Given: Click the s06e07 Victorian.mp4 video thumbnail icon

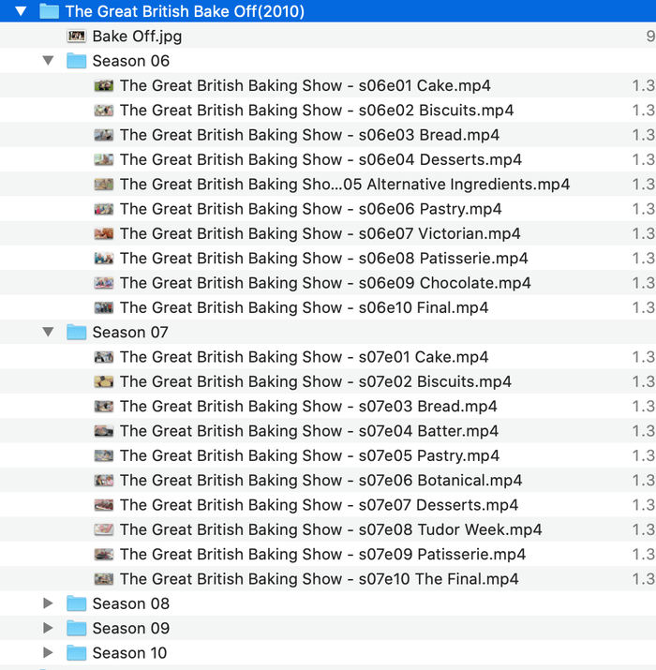Looking at the screenshot, I should tap(104, 233).
